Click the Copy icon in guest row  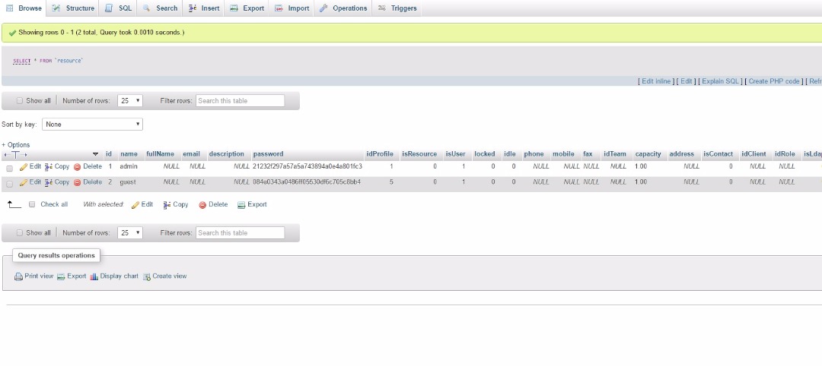[49, 182]
